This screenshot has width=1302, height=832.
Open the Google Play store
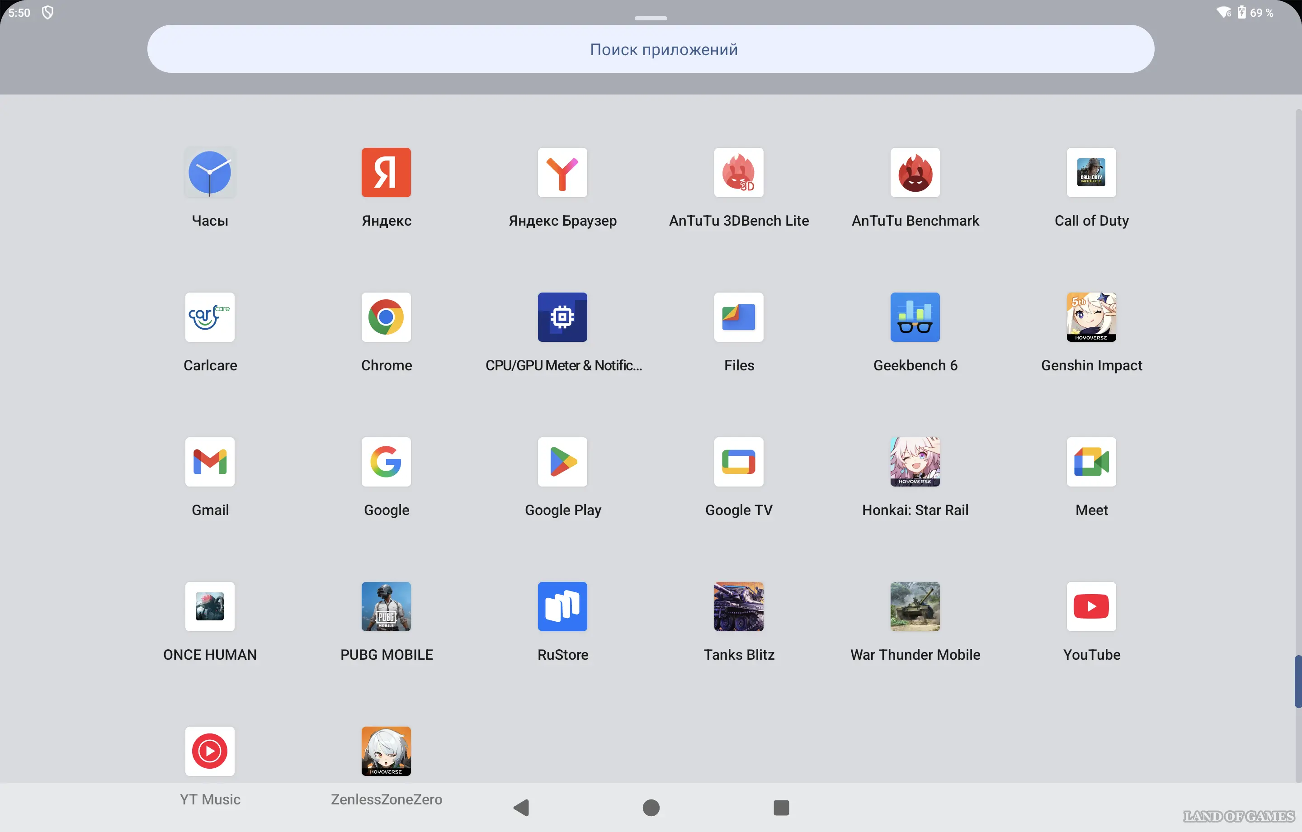[562, 461]
